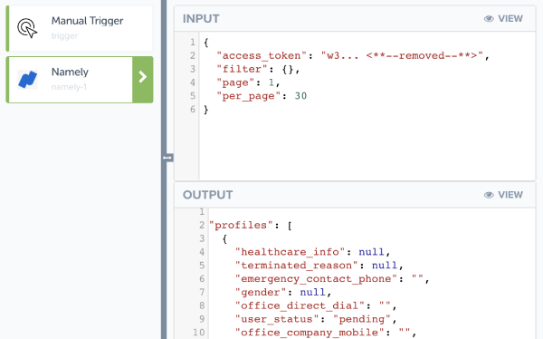Click line number 10 in the OUTPUT gutter
The image size is (543, 339).
(199, 333)
